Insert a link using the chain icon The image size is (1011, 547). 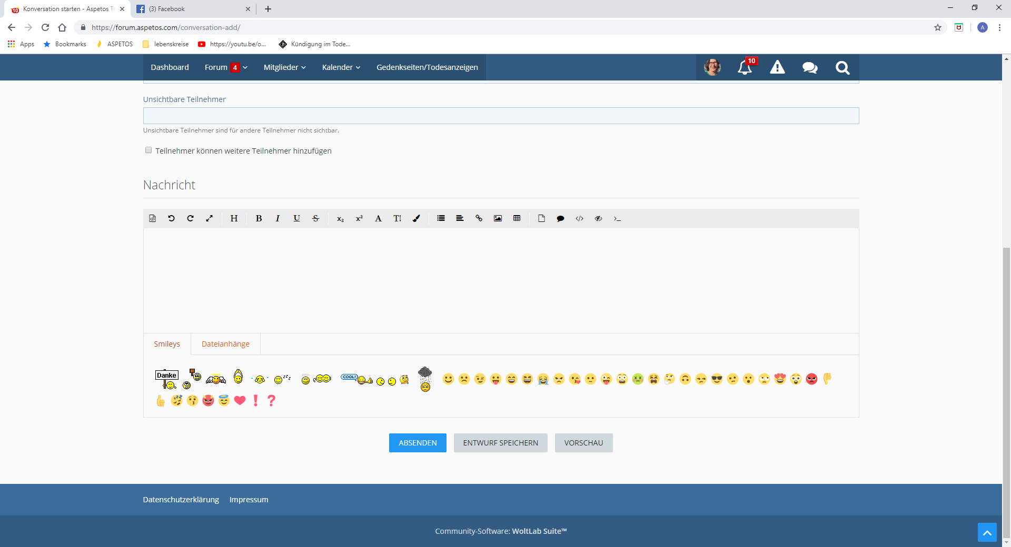tap(479, 218)
